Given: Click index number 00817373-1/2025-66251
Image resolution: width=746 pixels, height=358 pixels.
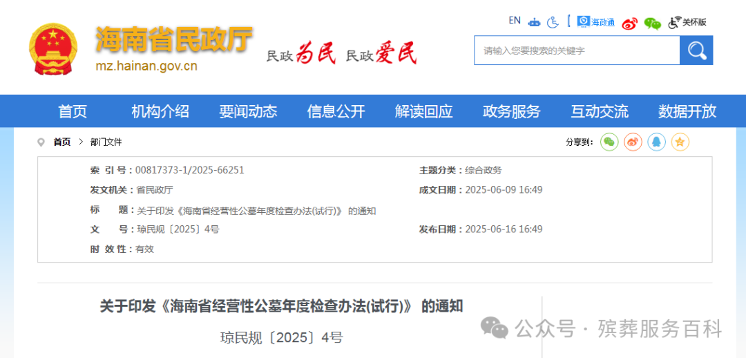Looking at the screenshot, I should [190, 171].
